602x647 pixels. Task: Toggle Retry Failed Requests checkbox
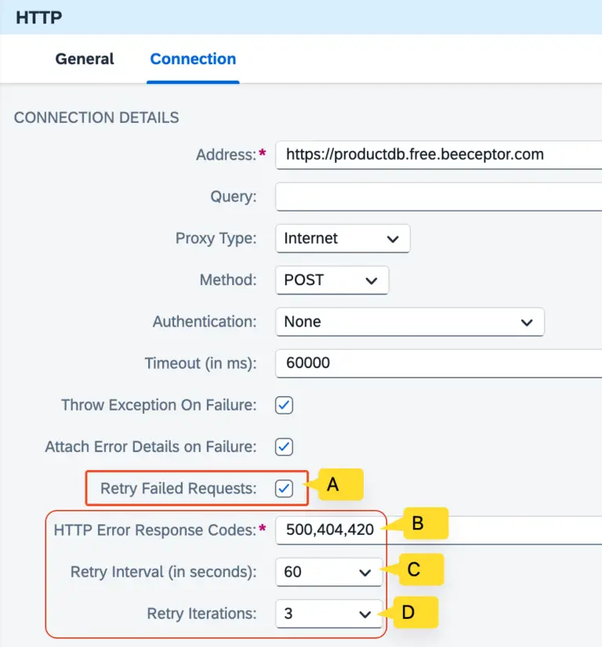pos(283,487)
